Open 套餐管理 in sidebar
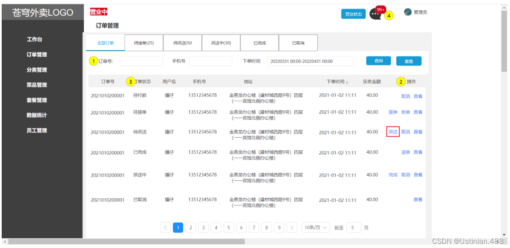This screenshot has width=510, height=248. click(x=37, y=100)
